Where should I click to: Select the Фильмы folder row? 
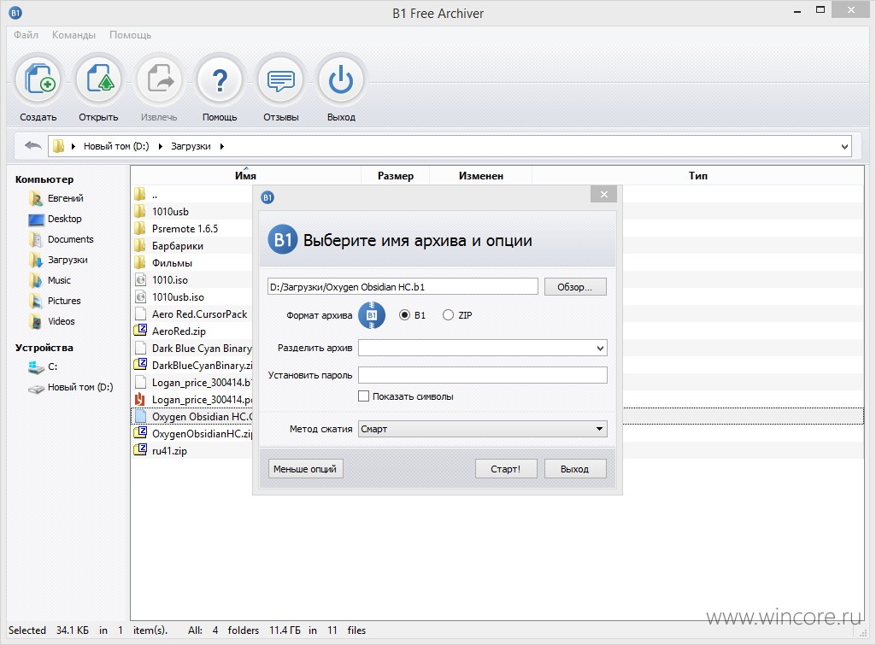pyautogui.click(x=192, y=262)
